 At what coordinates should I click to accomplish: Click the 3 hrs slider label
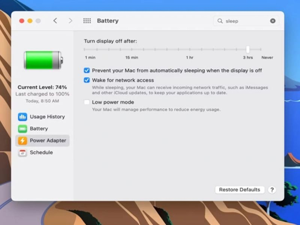(x=248, y=57)
